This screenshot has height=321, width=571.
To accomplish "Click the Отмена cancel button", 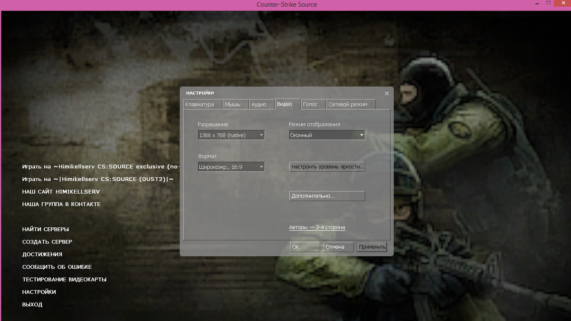I will [x=338, y=247].
